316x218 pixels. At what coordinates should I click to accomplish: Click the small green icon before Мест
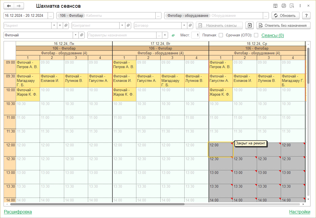click(x=173, y=35)
